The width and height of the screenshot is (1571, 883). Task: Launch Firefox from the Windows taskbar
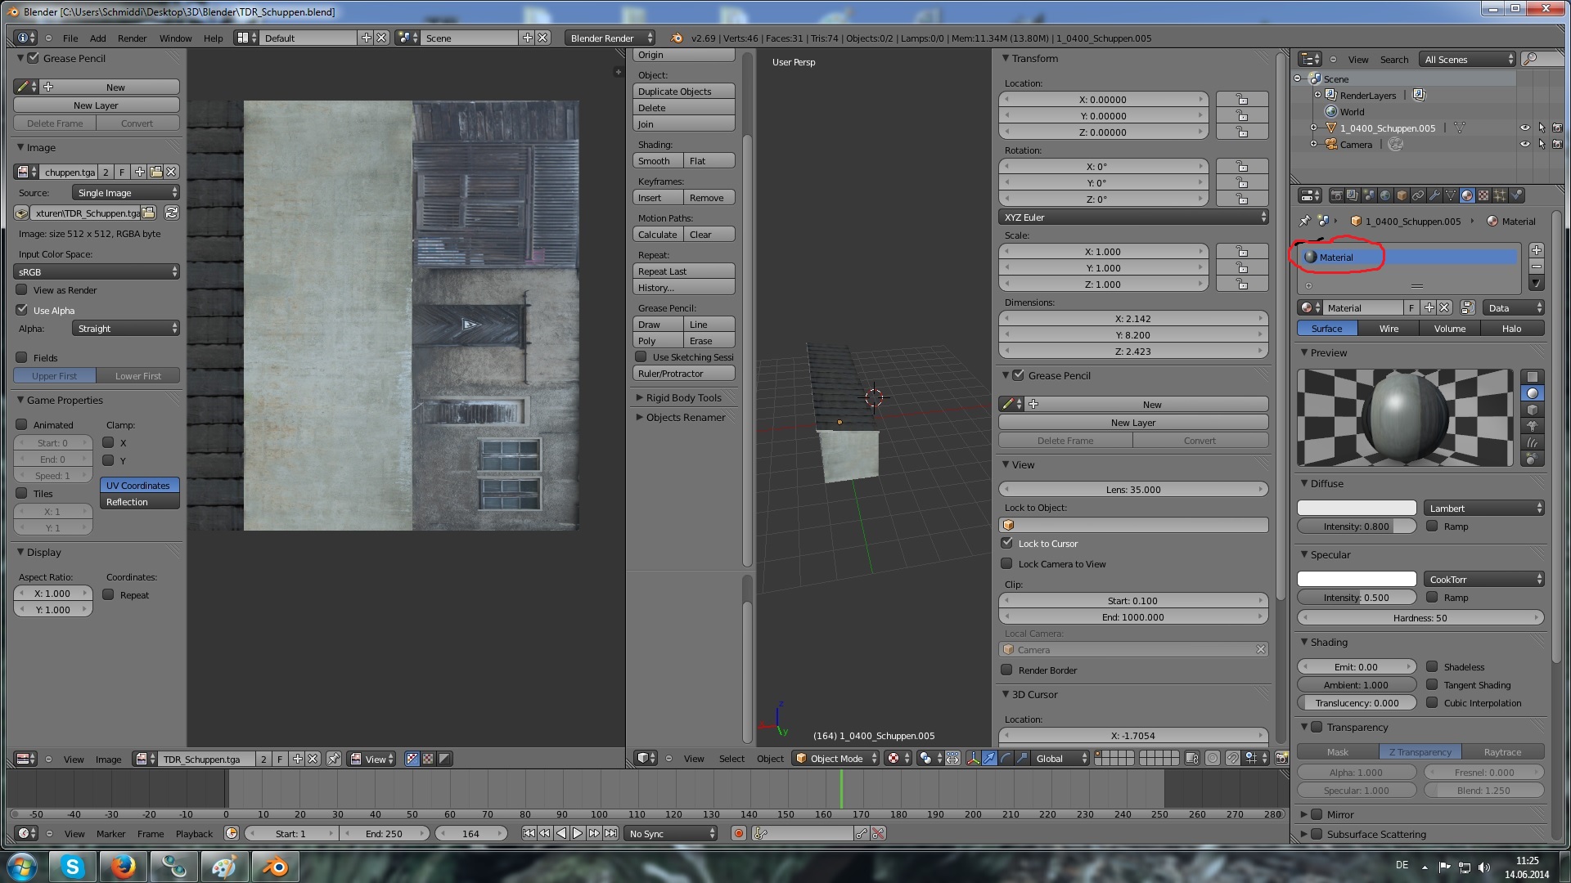pos(123,866)
